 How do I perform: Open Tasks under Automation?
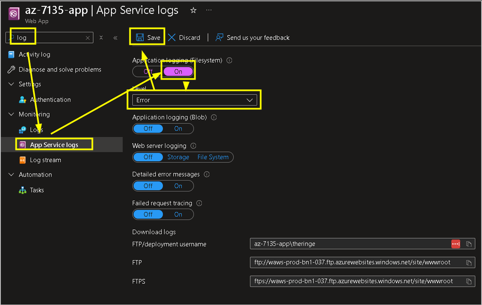tap(37, 190)
